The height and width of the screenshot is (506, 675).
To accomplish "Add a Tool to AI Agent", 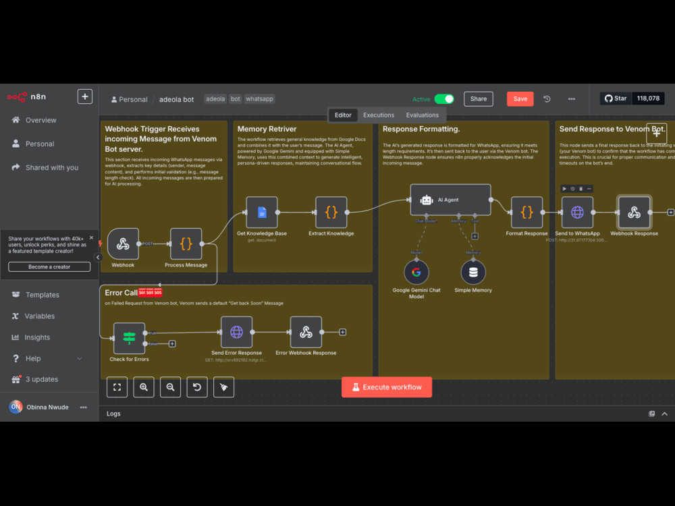I will pos(475,236).
